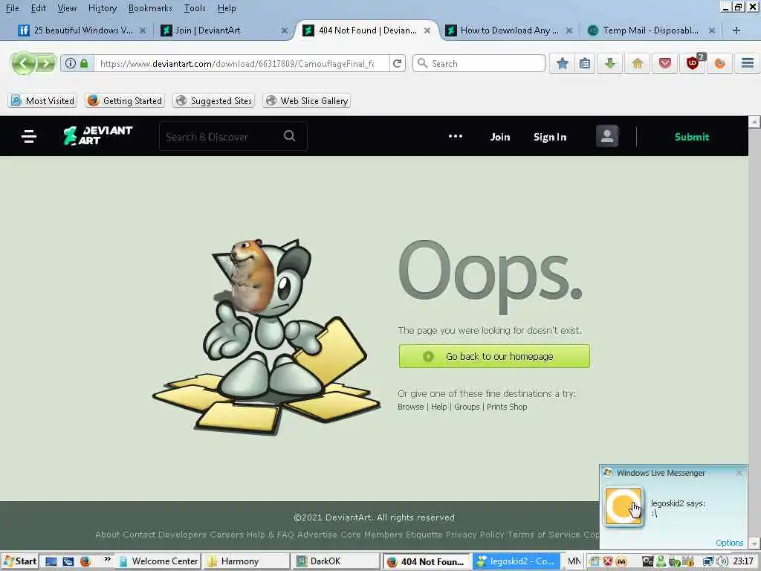Bookmark this page with the star icon
Image resolution: width=761 pixels, height=571 pixels.
tap(562, 63)
